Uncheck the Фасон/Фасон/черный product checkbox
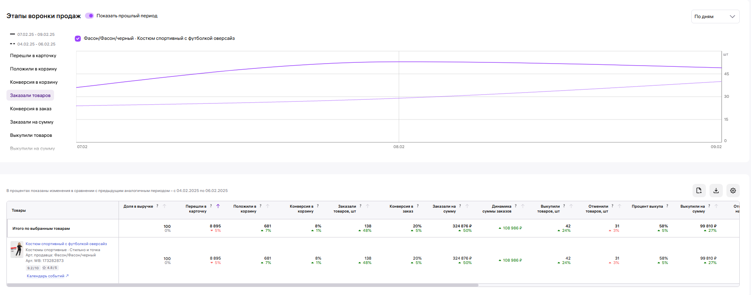The image size is (751, 295). pos(78,39)
